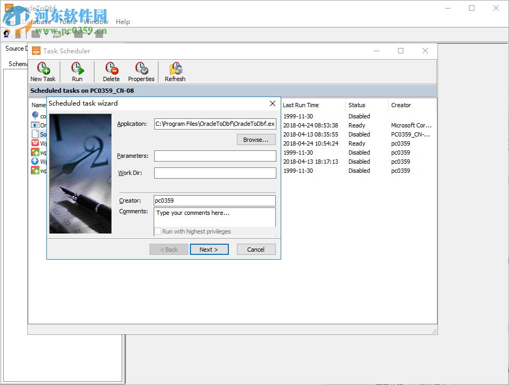Create a new task with New Task icon
Image resolution: width=509 pixels, height=385 pixels.
coord(43,71)
